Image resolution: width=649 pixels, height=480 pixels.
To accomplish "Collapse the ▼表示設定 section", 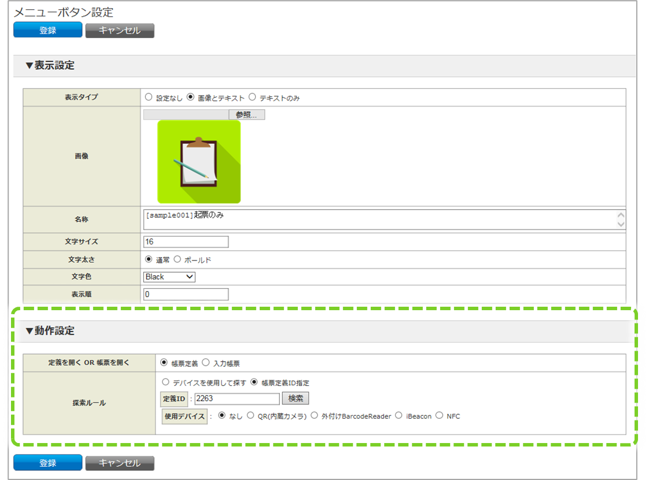I will pos(50,66).
